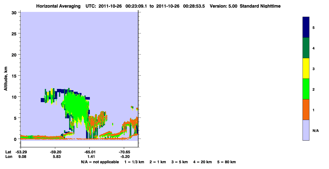Click the 15 altitude tick label
The height and width of the screenshot is (169, 329).
[x=14, y=76]
